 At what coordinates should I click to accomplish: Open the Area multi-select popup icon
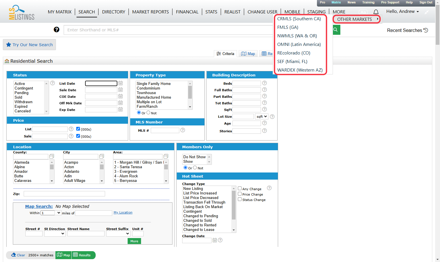166,156
